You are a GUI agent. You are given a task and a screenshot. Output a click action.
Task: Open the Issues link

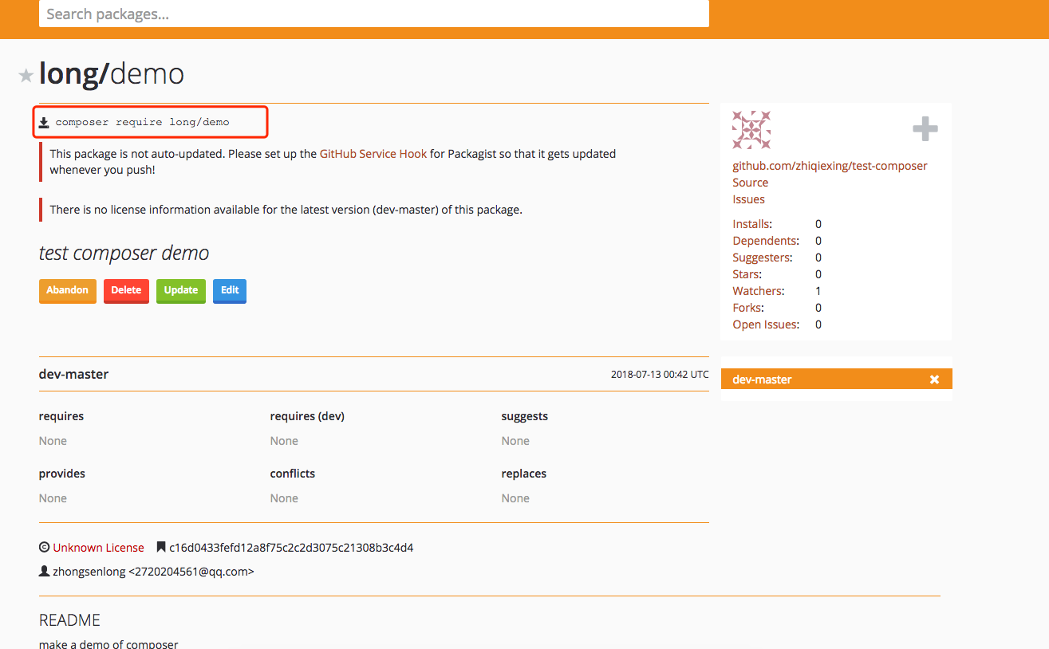[x=748, y=199]
